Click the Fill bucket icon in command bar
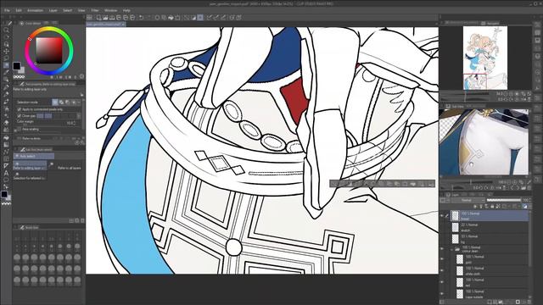 [x=171, y=17]
